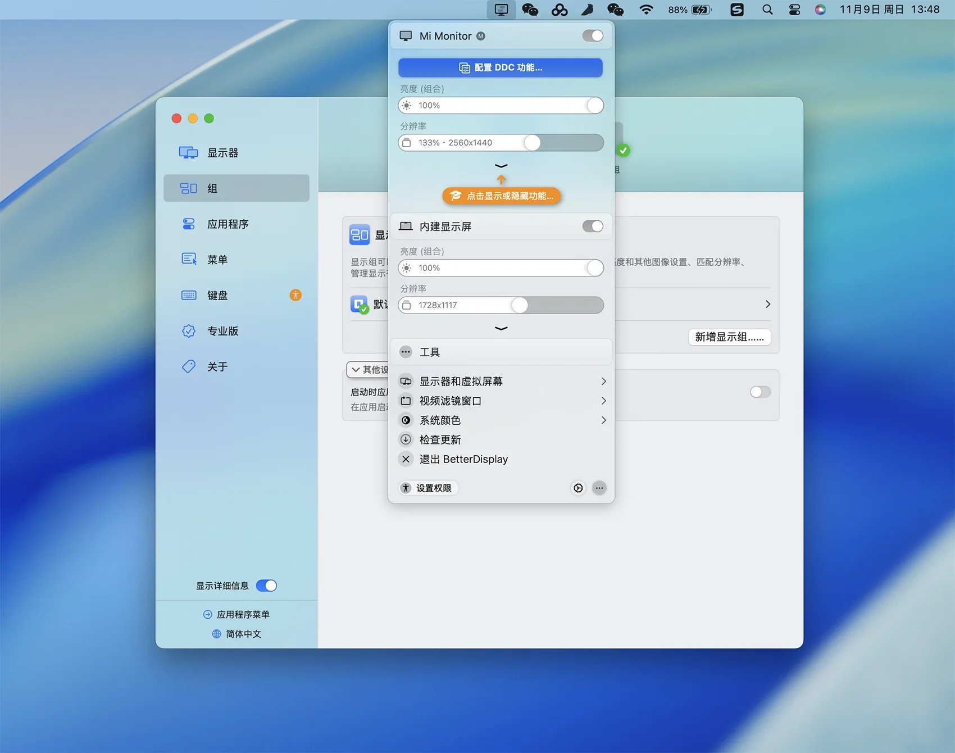Image resolution: width=955 pixels, height=753 pixels.
Task: Open Control Center in menu bar
Action: pos(794,10)
